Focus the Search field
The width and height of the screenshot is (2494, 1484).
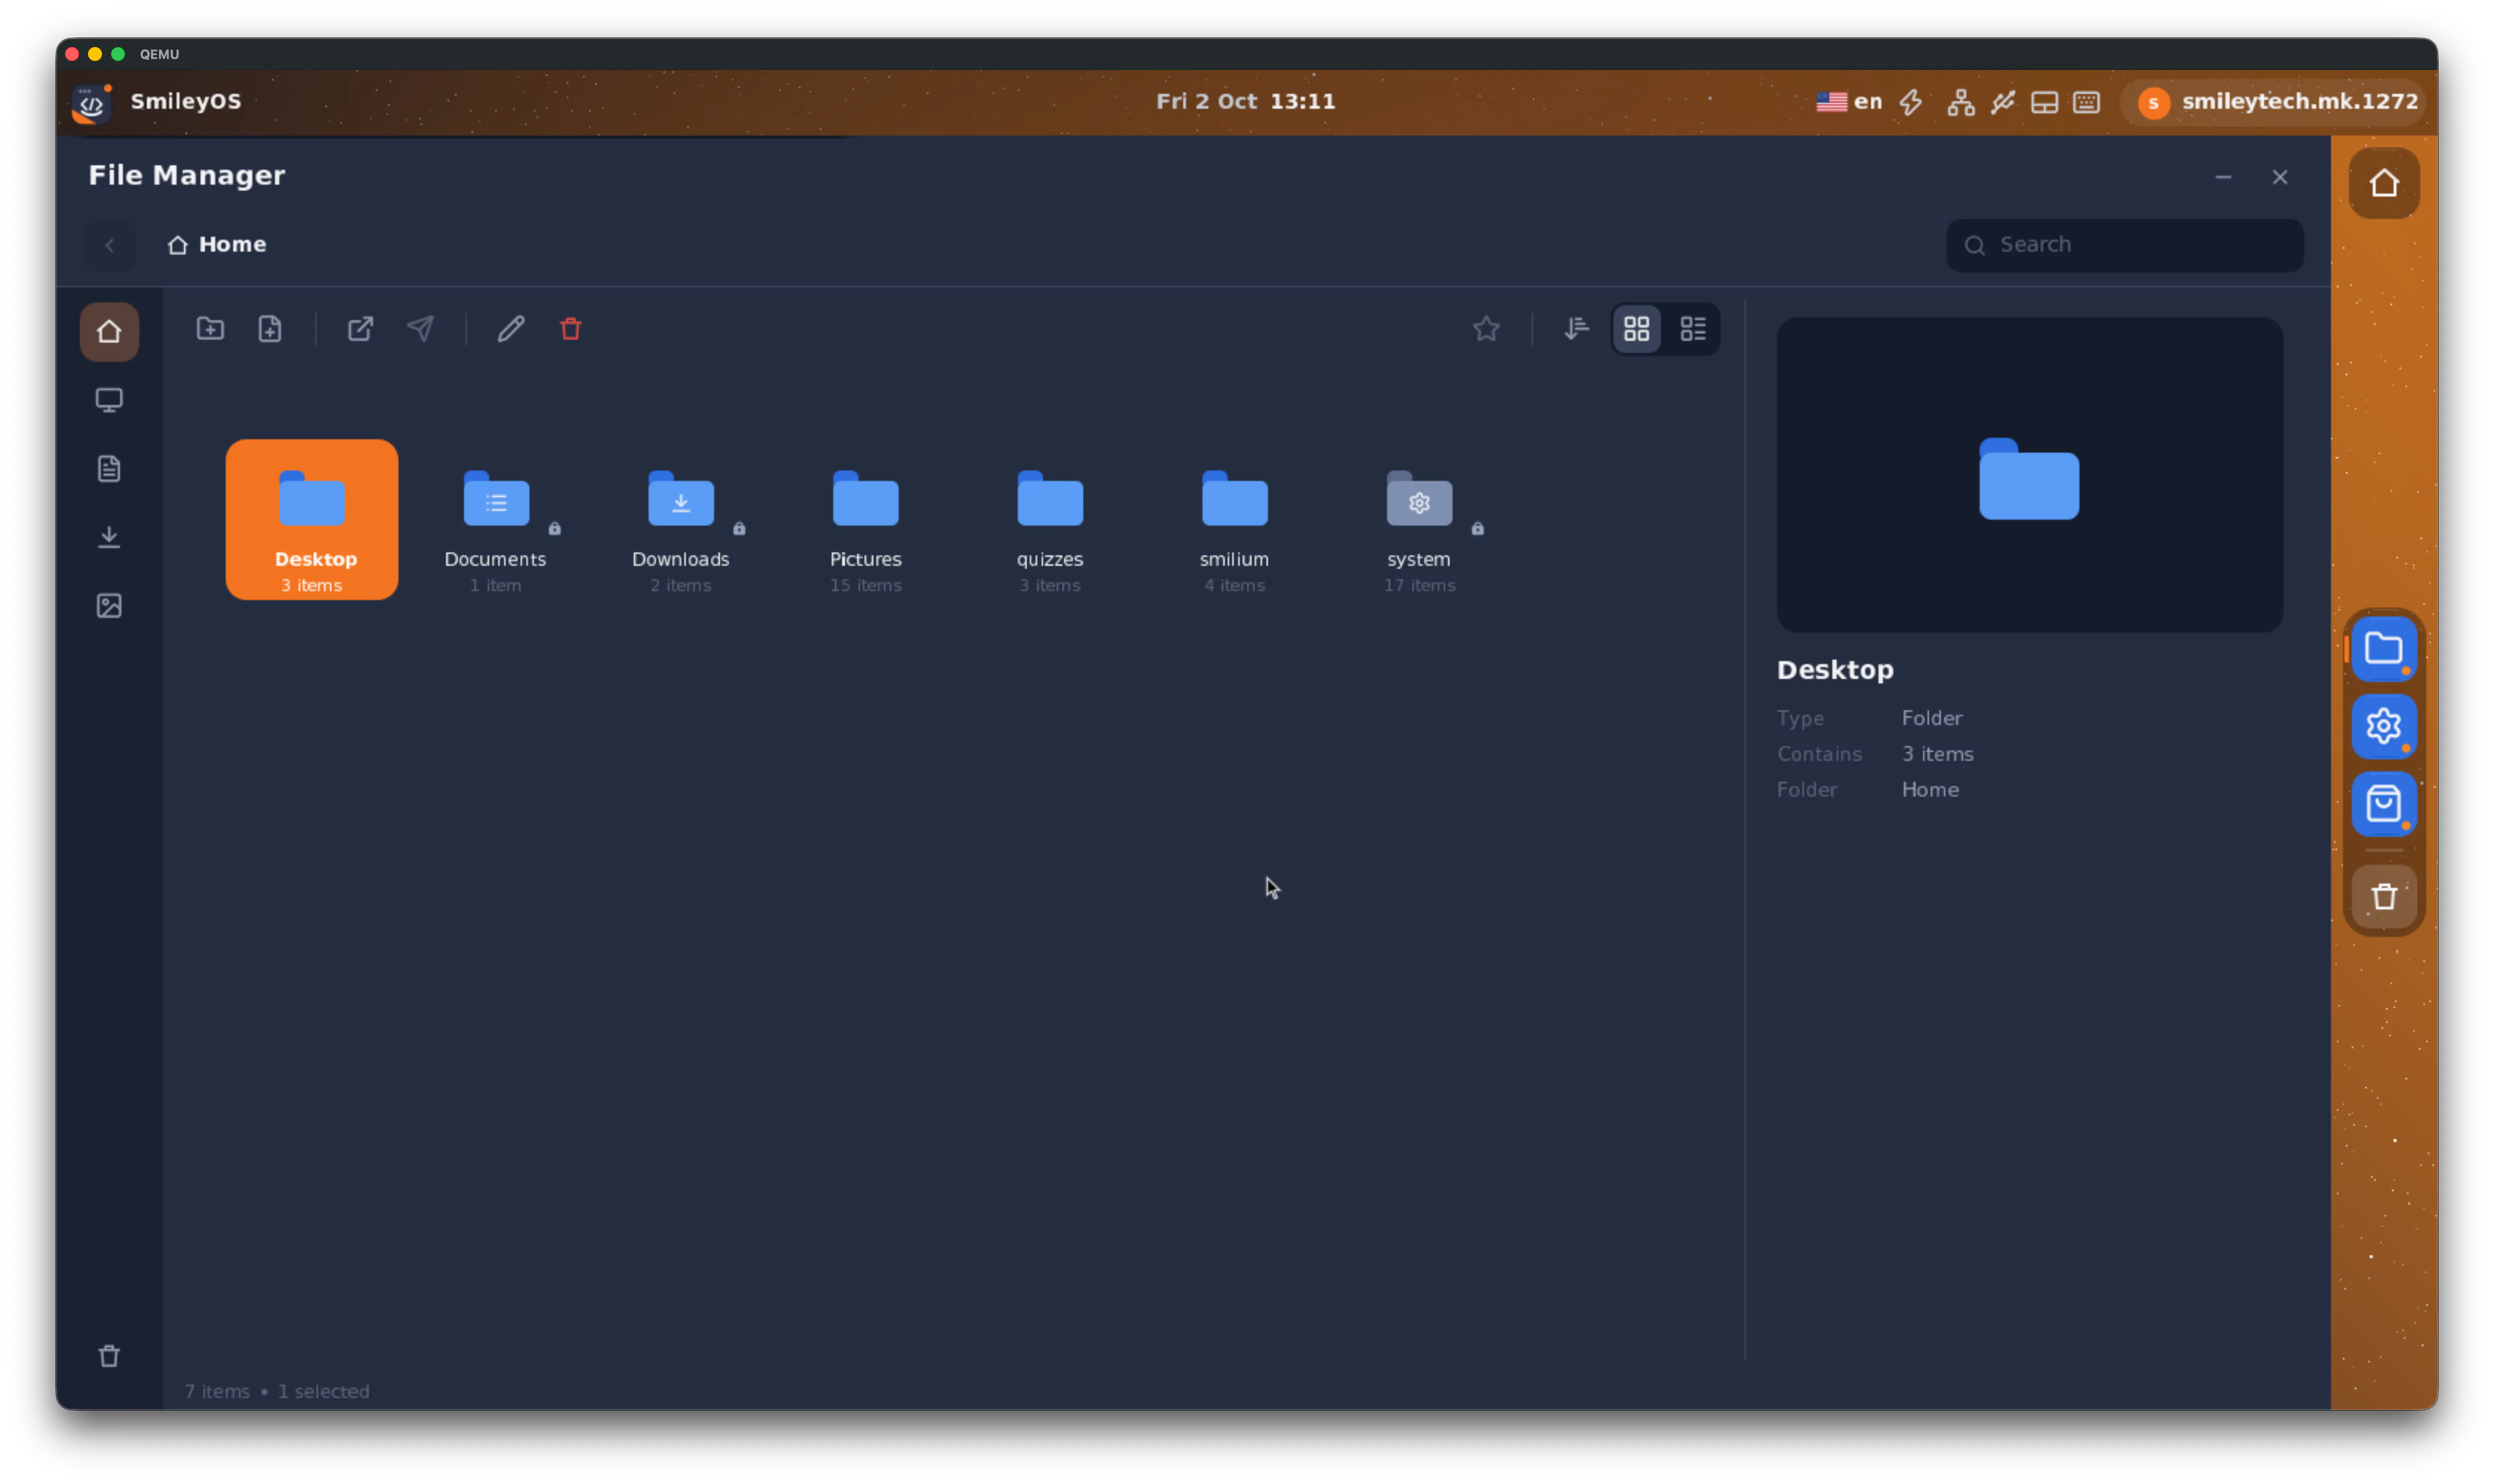(x=2125, y=245)
